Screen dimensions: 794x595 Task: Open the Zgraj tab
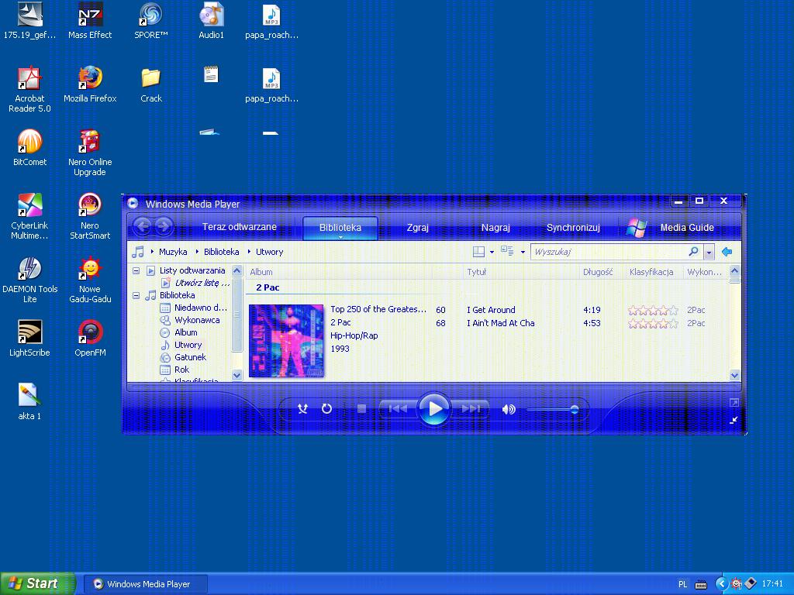(417, 228)
